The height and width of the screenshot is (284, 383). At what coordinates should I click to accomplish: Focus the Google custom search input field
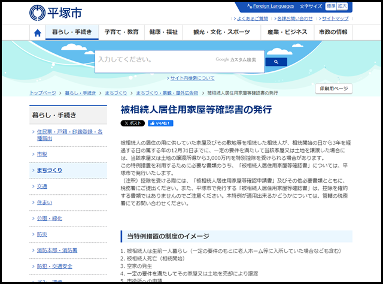(180, 61)
